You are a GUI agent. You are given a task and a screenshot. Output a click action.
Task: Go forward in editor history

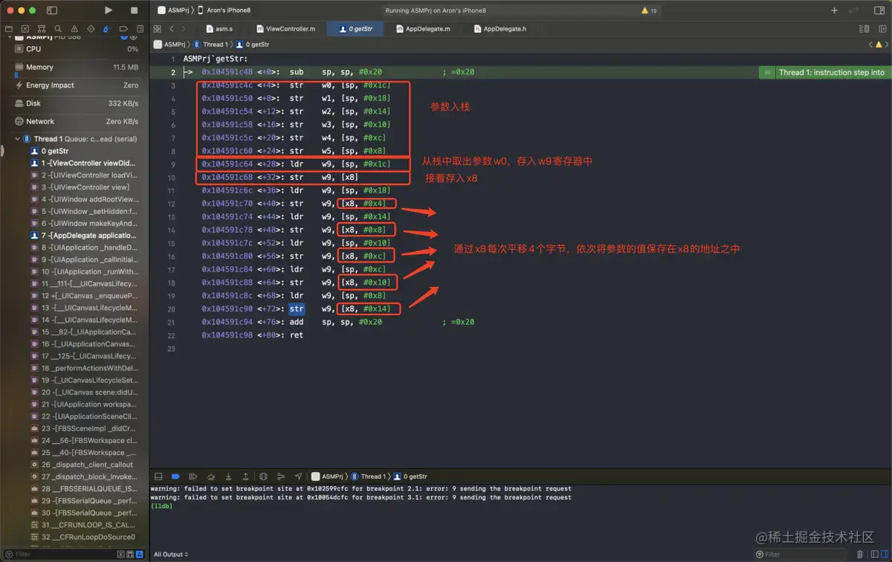(184, 29)
